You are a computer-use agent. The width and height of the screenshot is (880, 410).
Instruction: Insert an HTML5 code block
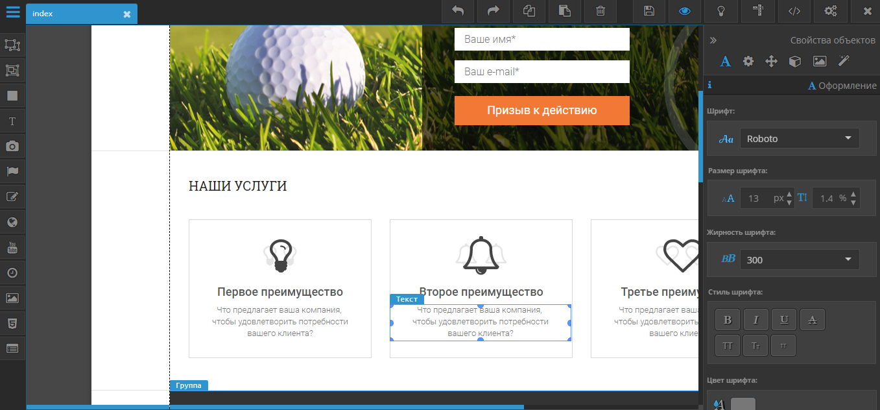pos(12,323)
